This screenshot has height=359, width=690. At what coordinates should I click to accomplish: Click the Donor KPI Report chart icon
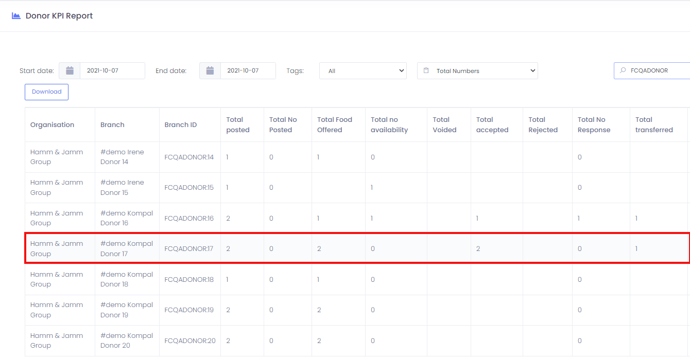point(16,16)
